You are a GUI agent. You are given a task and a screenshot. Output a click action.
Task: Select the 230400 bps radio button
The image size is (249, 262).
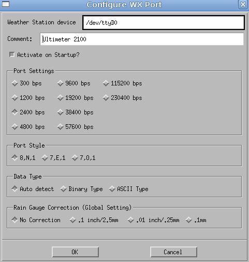tap(106, 98)
